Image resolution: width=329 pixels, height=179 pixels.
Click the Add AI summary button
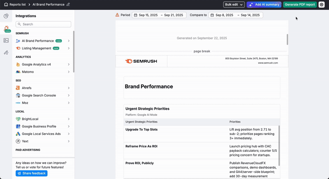click(264, 5)
